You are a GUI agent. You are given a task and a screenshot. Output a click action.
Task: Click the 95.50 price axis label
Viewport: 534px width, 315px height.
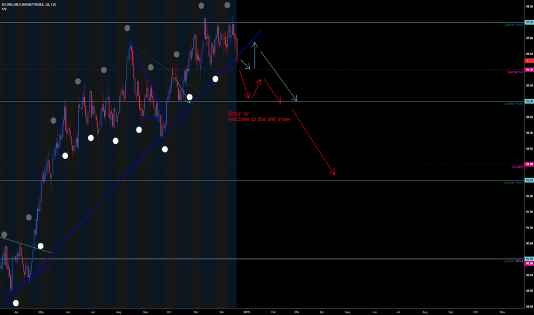tap(529, 85)
